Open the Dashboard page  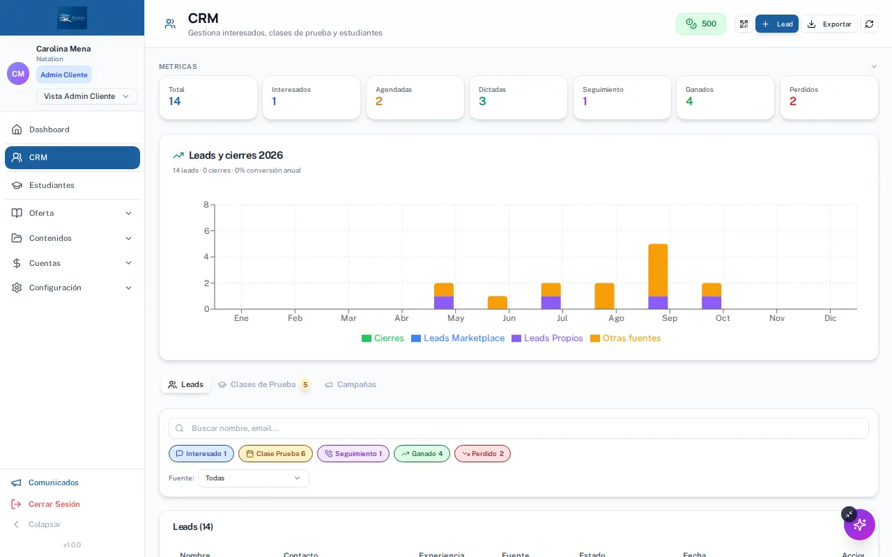(72, 130)
